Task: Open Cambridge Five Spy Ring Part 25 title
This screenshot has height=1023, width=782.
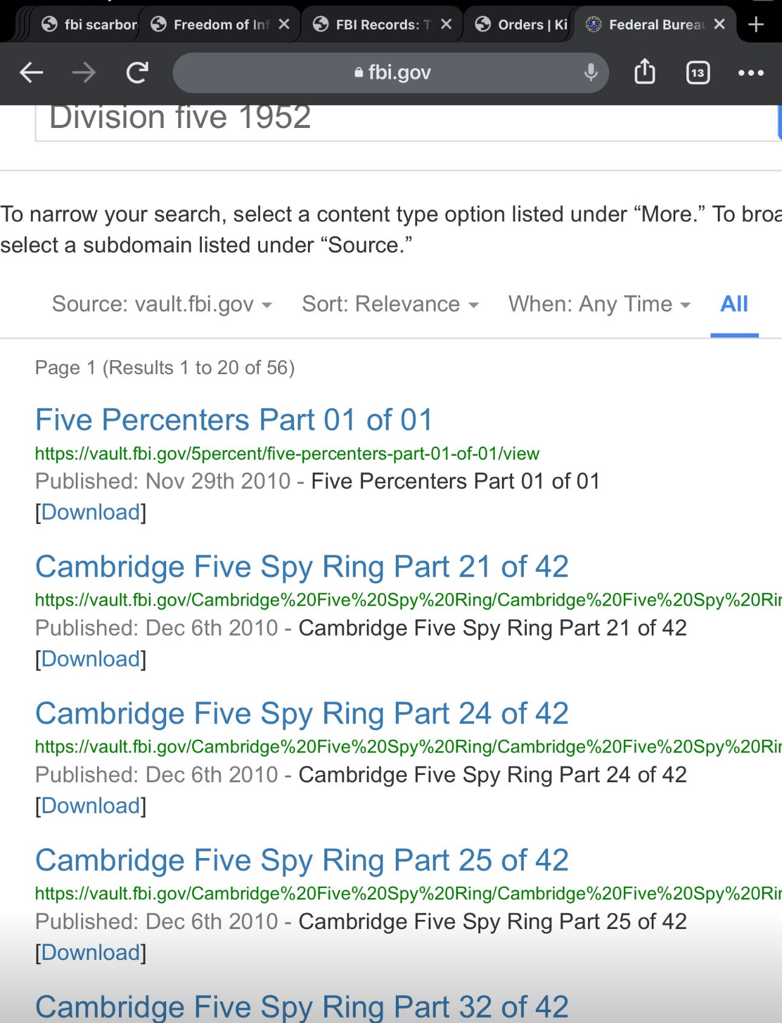Action: [302, 860]
